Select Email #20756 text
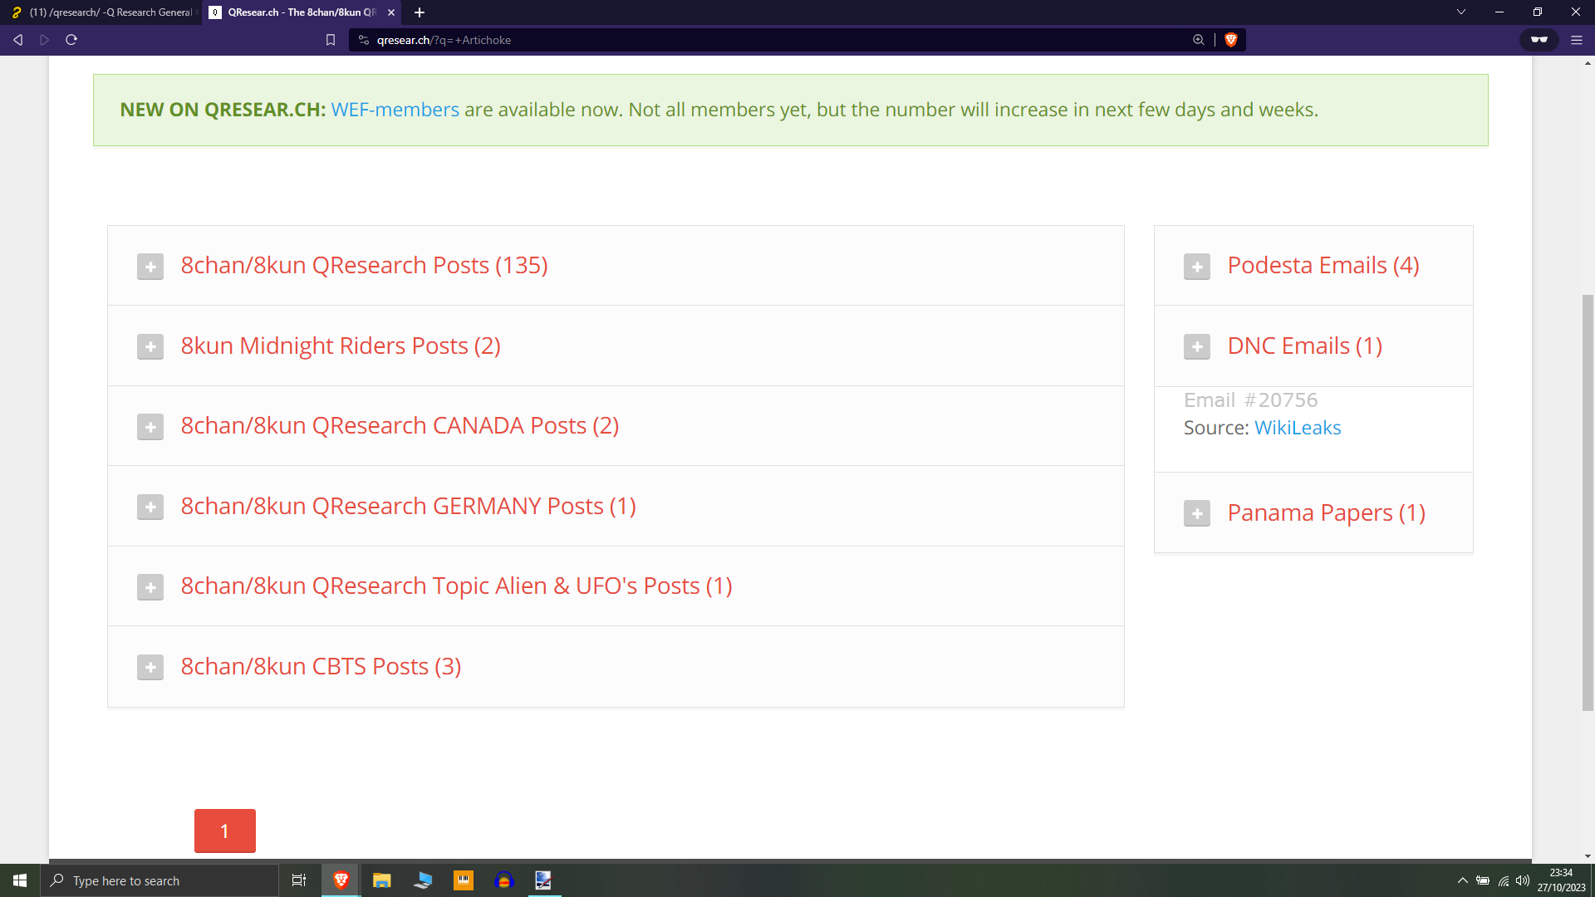This screenshot has height=897, width=1595. pyautogui.click(x=1250, y=399)
